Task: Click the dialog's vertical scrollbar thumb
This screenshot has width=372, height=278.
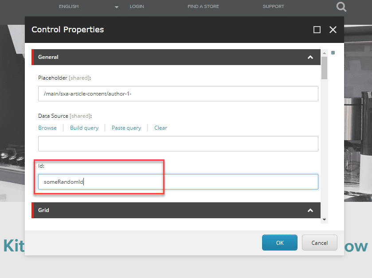Action: 325,68
